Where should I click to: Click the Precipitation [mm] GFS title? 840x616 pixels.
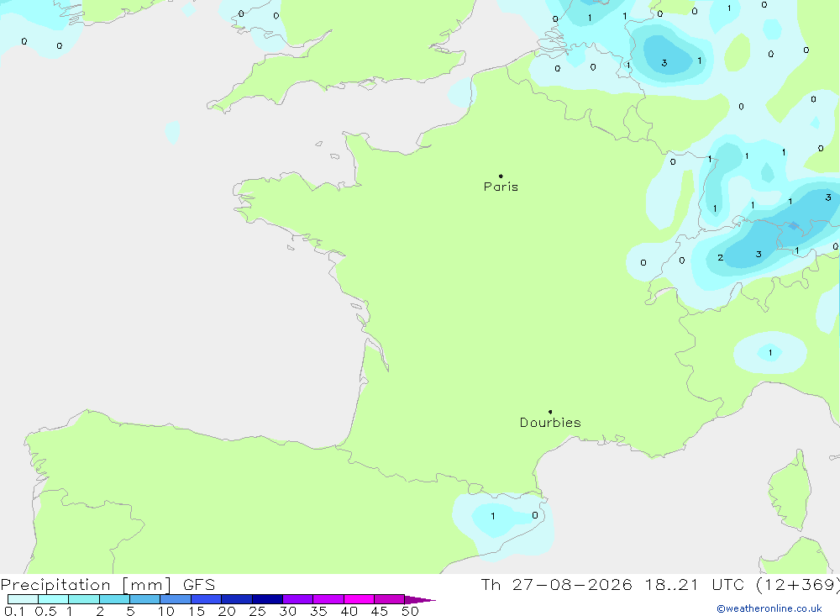[x=108, y=584]
